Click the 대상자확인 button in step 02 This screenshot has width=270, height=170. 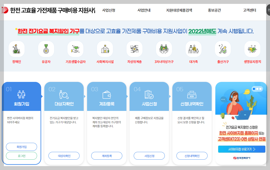coord(64,156)
